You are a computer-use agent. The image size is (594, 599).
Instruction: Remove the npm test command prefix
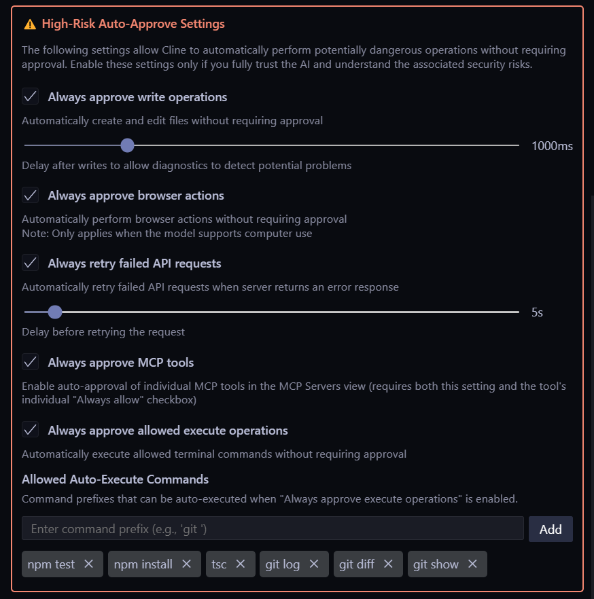click(x=88, y=564)
